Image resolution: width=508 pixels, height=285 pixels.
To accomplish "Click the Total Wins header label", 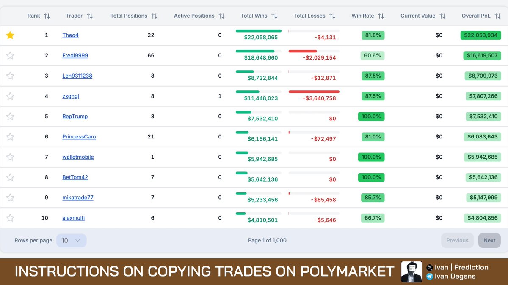I will click(254, 16).
